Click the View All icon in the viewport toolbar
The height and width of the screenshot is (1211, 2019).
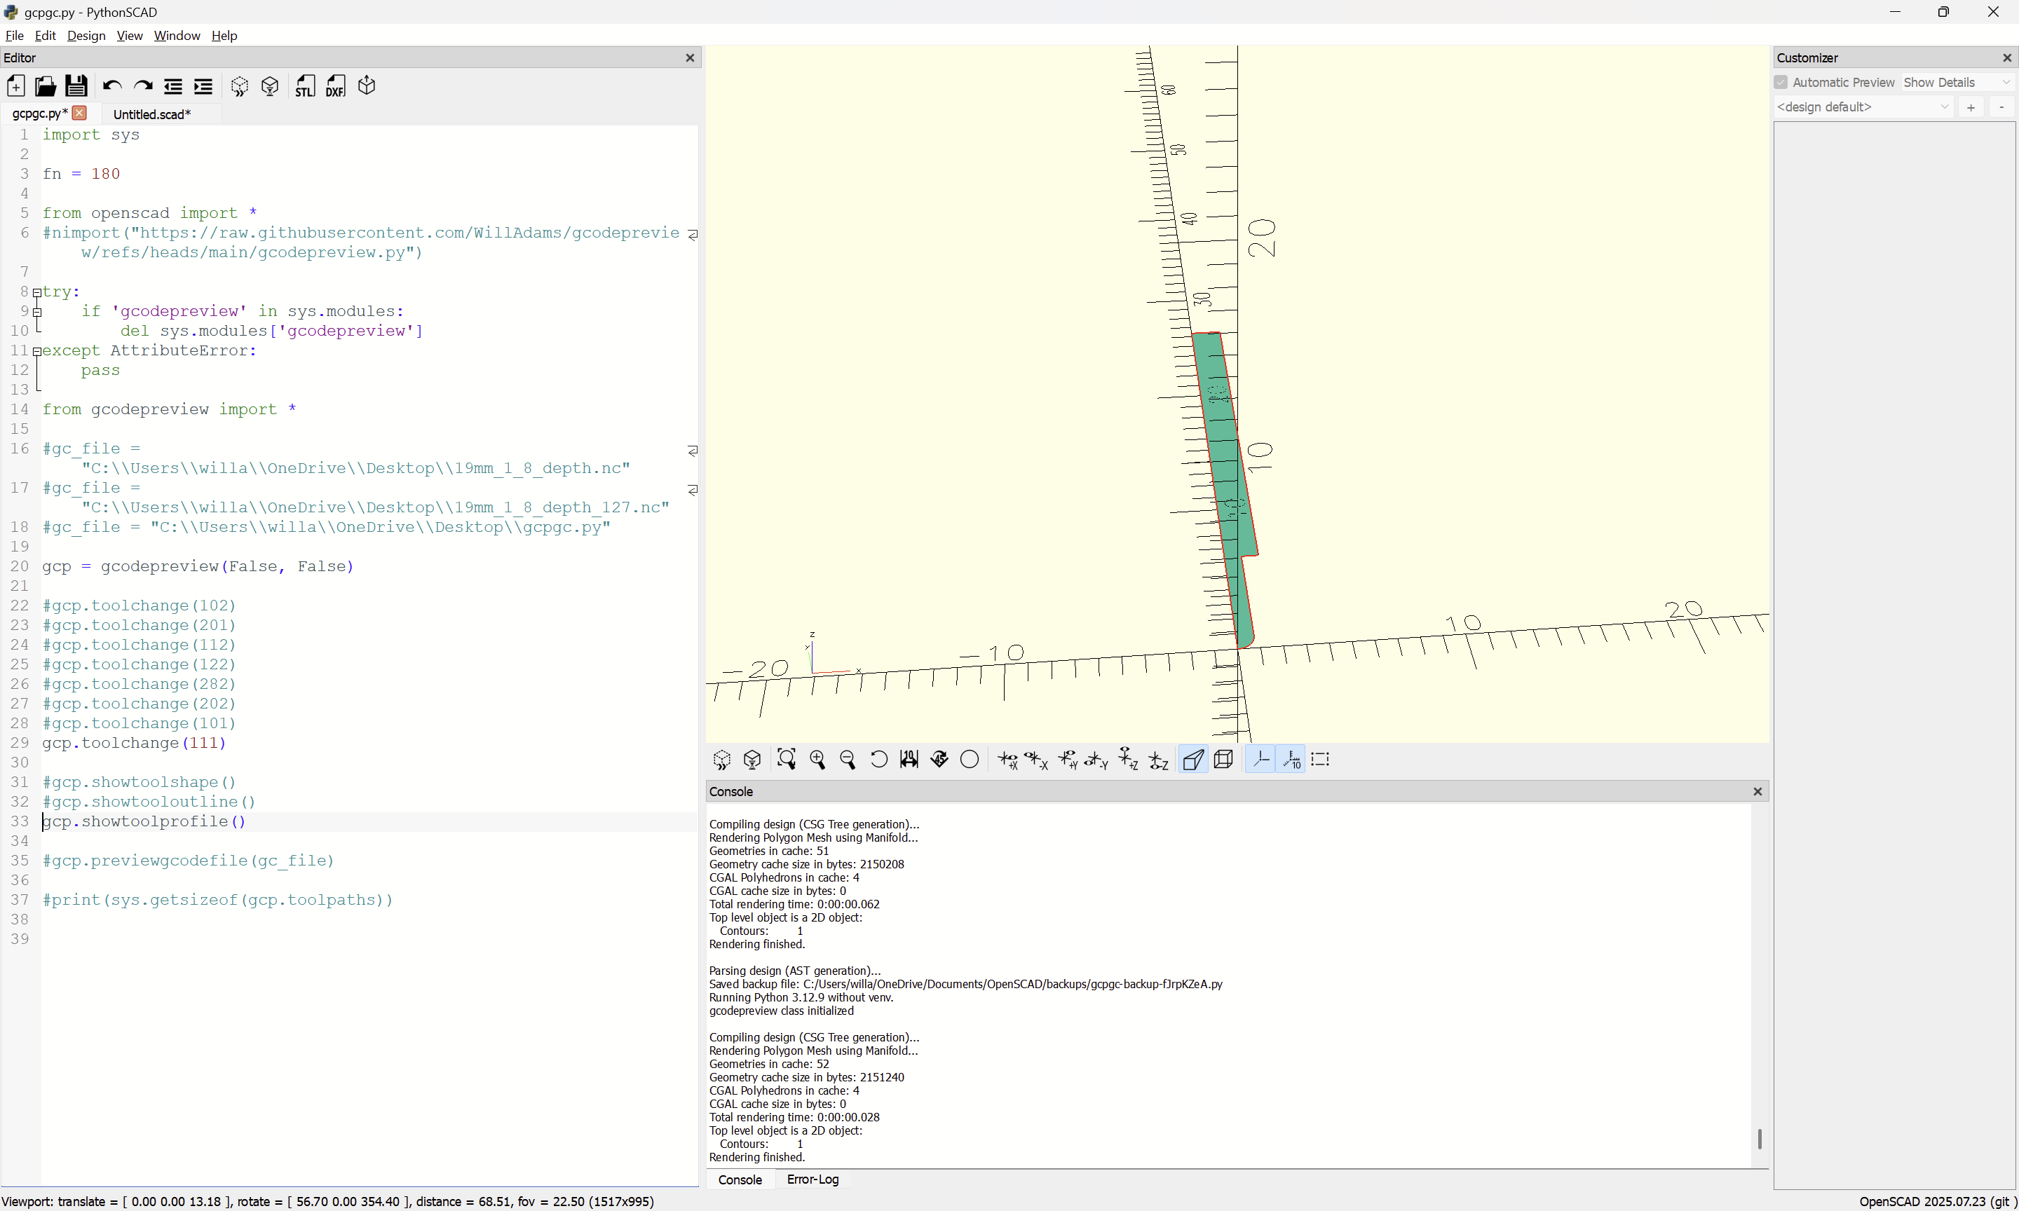786,760
